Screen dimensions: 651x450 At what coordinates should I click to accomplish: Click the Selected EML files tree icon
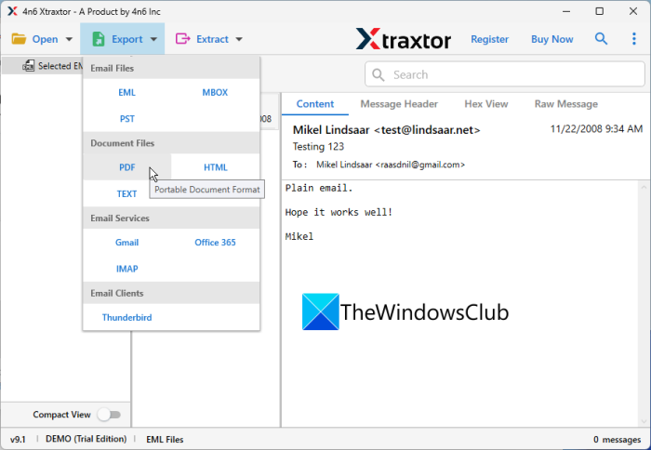(28, 66)
